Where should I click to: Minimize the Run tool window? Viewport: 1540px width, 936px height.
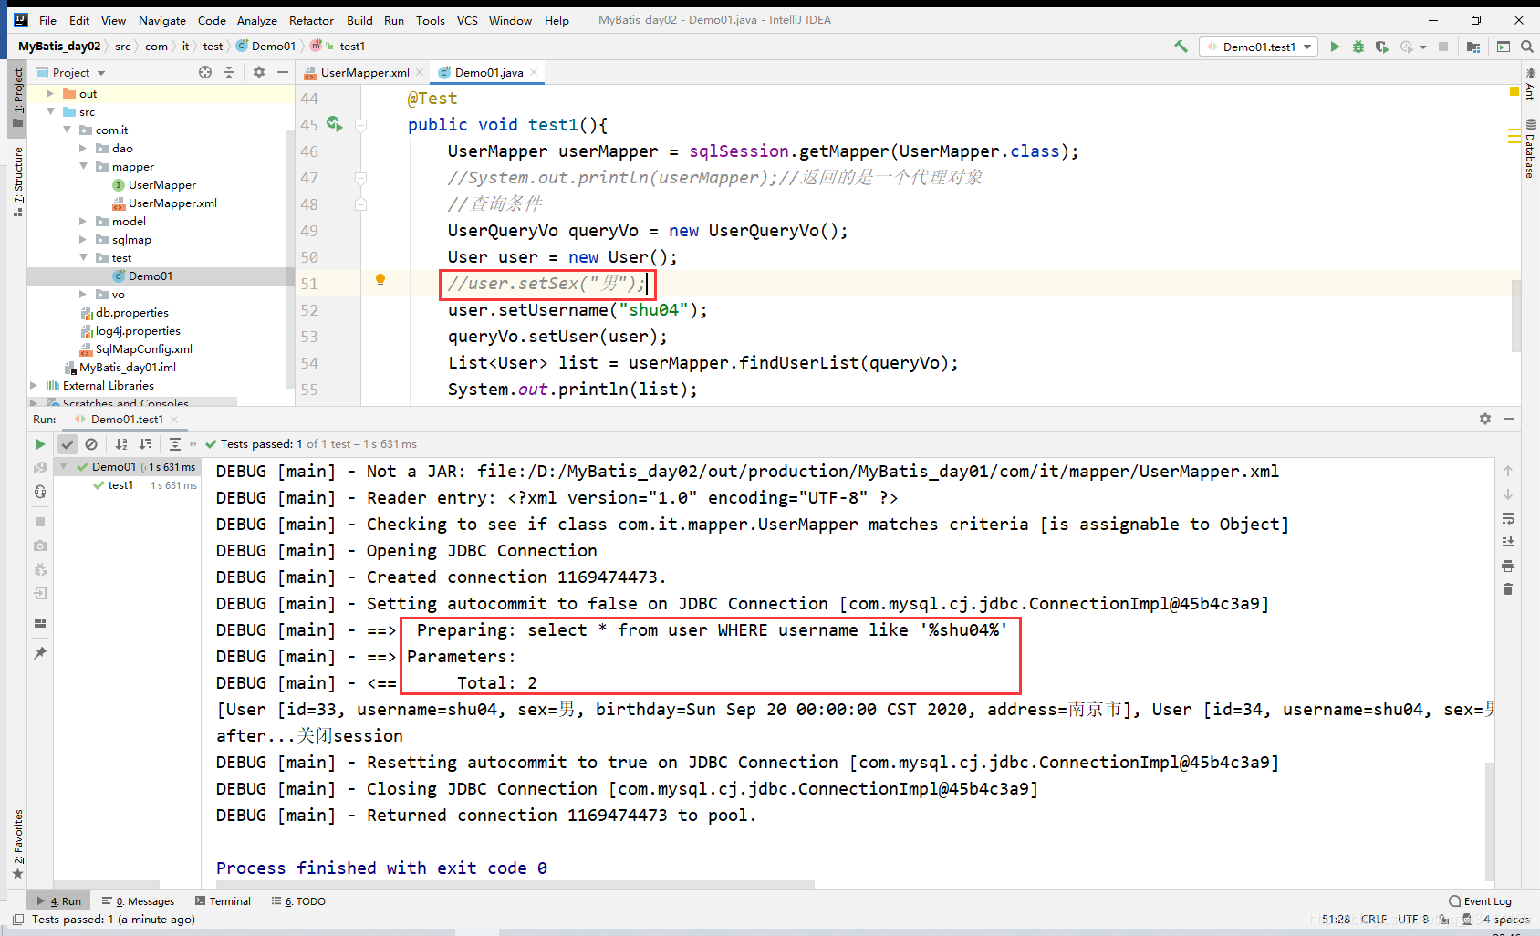click(x=1509, y=419)
